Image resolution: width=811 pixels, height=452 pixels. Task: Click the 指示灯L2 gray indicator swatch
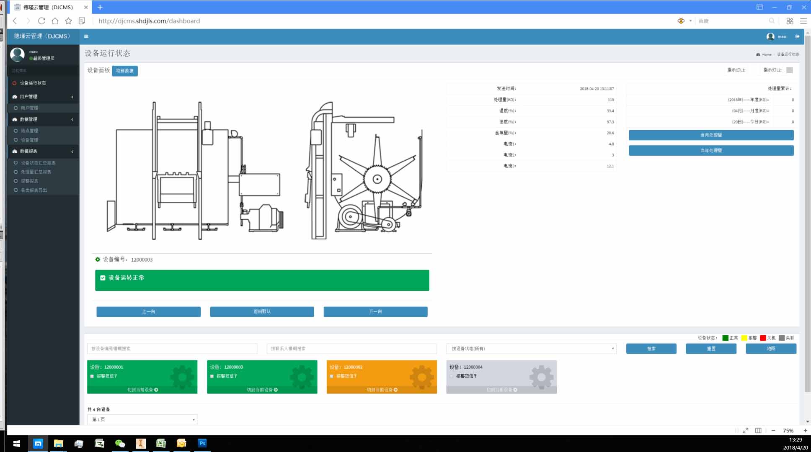(790, 70)
